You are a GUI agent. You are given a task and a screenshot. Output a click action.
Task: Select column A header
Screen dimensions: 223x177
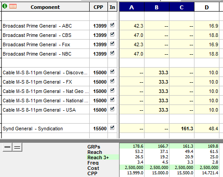[132, 7]
